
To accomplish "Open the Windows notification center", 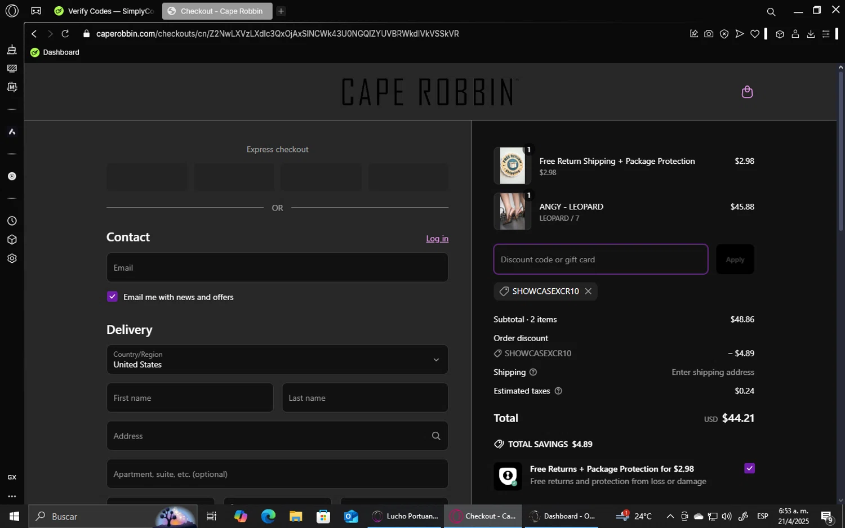I will point(827,516).
